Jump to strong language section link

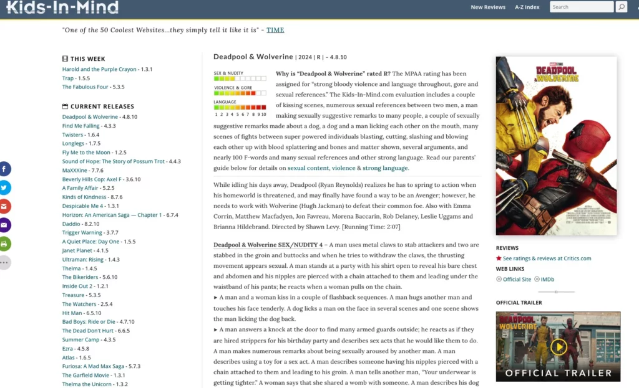[385, 168]
